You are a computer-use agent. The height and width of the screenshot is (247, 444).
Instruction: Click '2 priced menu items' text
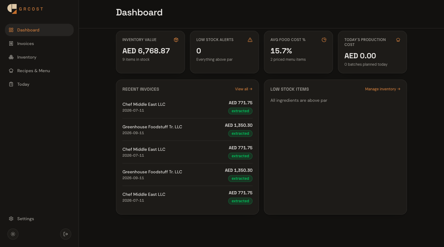[288, 60]
